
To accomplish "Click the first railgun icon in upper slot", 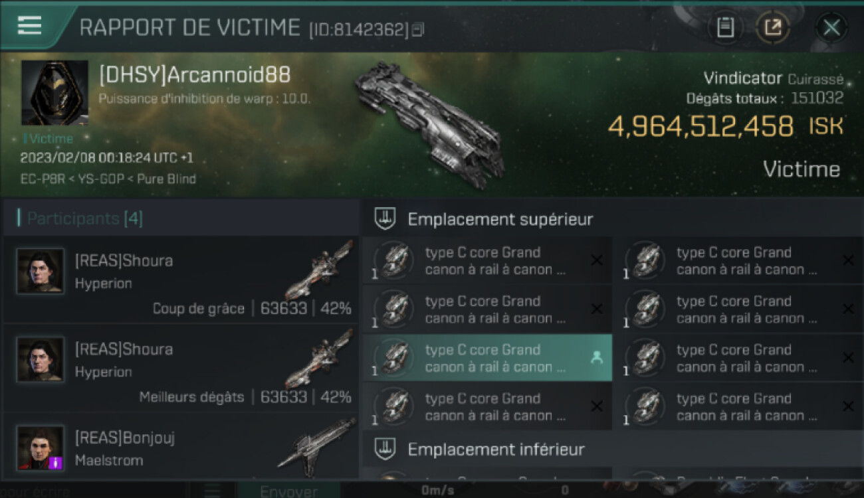I will tap(393, 260).
